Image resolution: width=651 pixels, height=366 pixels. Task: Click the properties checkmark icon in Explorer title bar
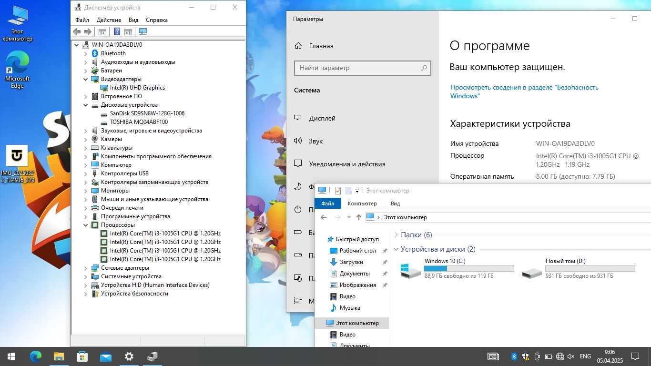pos(338,191)
